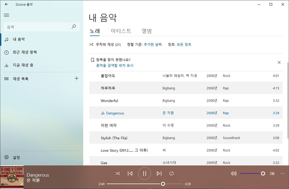Open 설정 settings

tap(16, 157)
